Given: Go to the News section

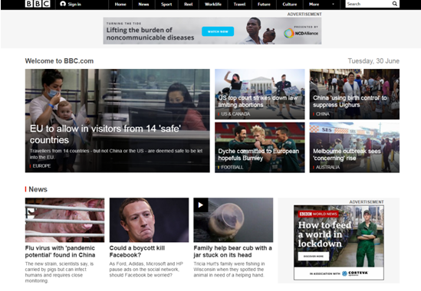Looking at the screenshot, I should (143, 5).
